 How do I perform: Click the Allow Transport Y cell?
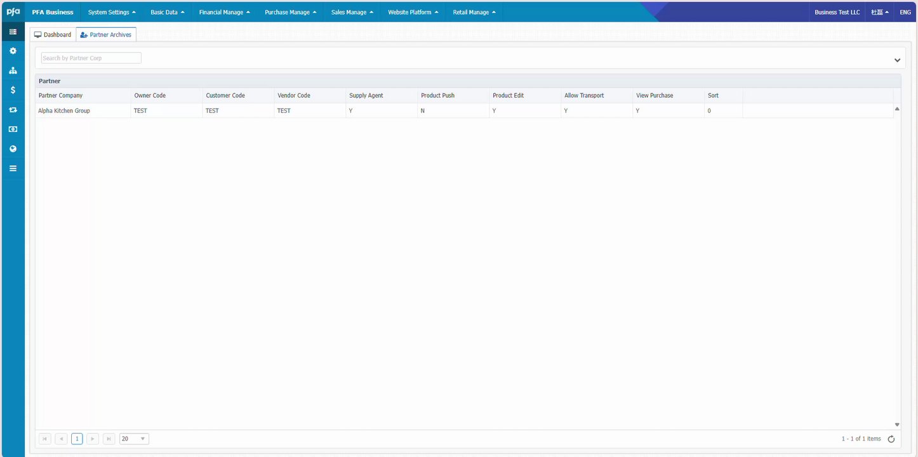[x=597, y=110]
